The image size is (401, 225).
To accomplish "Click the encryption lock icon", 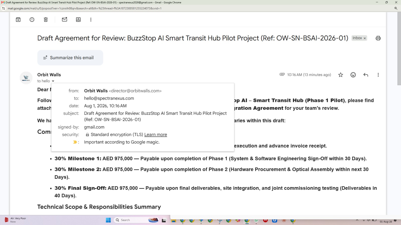I will point(87,134).
